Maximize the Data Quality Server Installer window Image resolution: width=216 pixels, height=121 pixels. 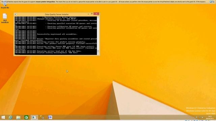(92, 14)
